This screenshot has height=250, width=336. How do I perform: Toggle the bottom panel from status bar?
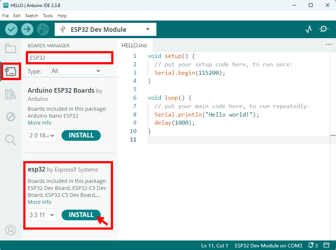(x=326, y=245)
